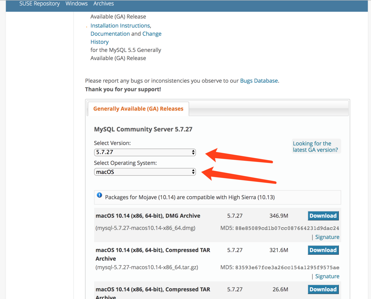This screenshot has width=371, height=299.
Task: Visit the Bugs Database link
Action: pyautogui.click(x=259, y=81)
